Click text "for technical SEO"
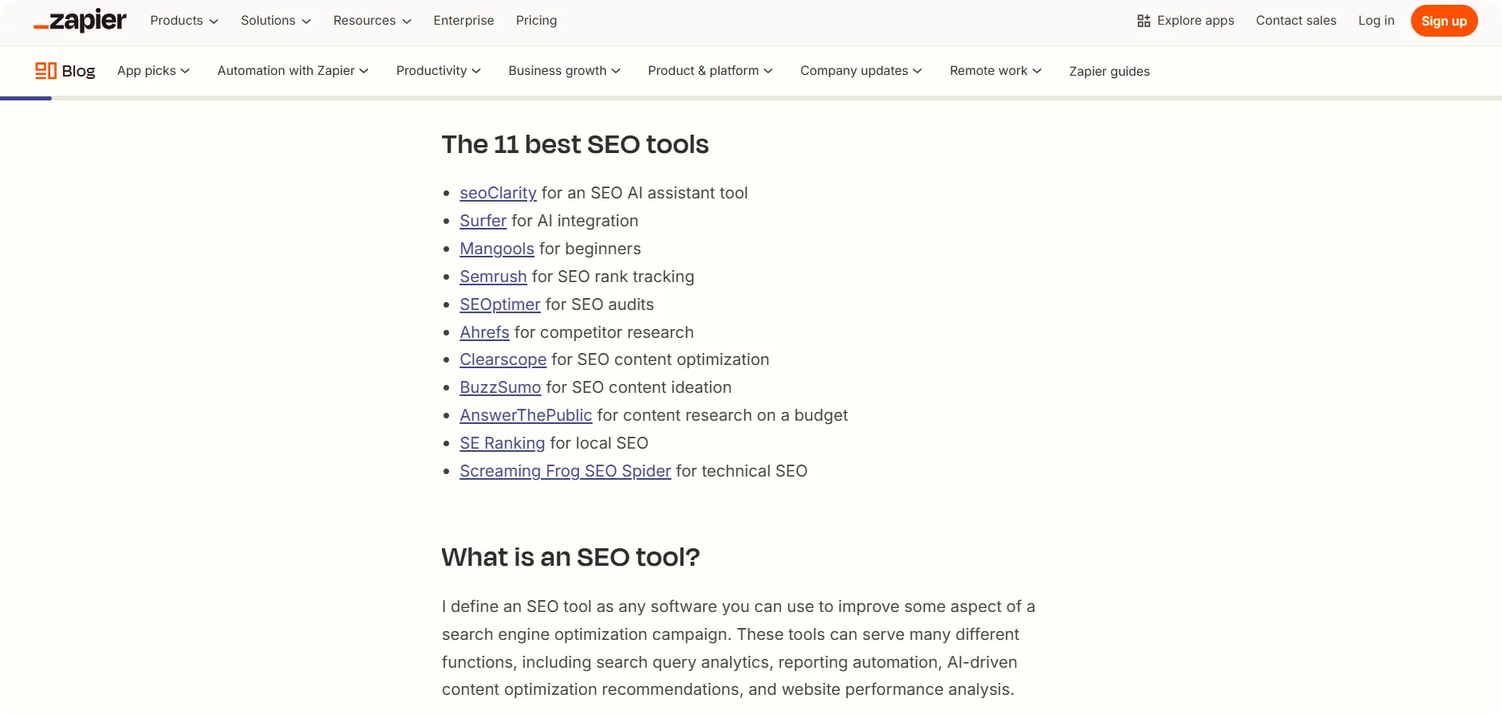This screenshot has width=1502, height=714. pyautogui.click(x=742, y=471)
